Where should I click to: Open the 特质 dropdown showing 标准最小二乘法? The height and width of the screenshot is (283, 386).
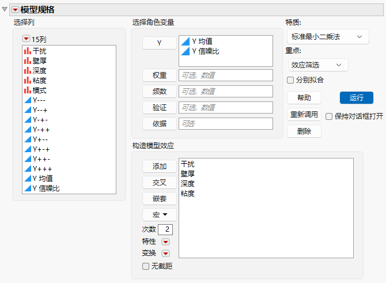click(x=328, y=37)
